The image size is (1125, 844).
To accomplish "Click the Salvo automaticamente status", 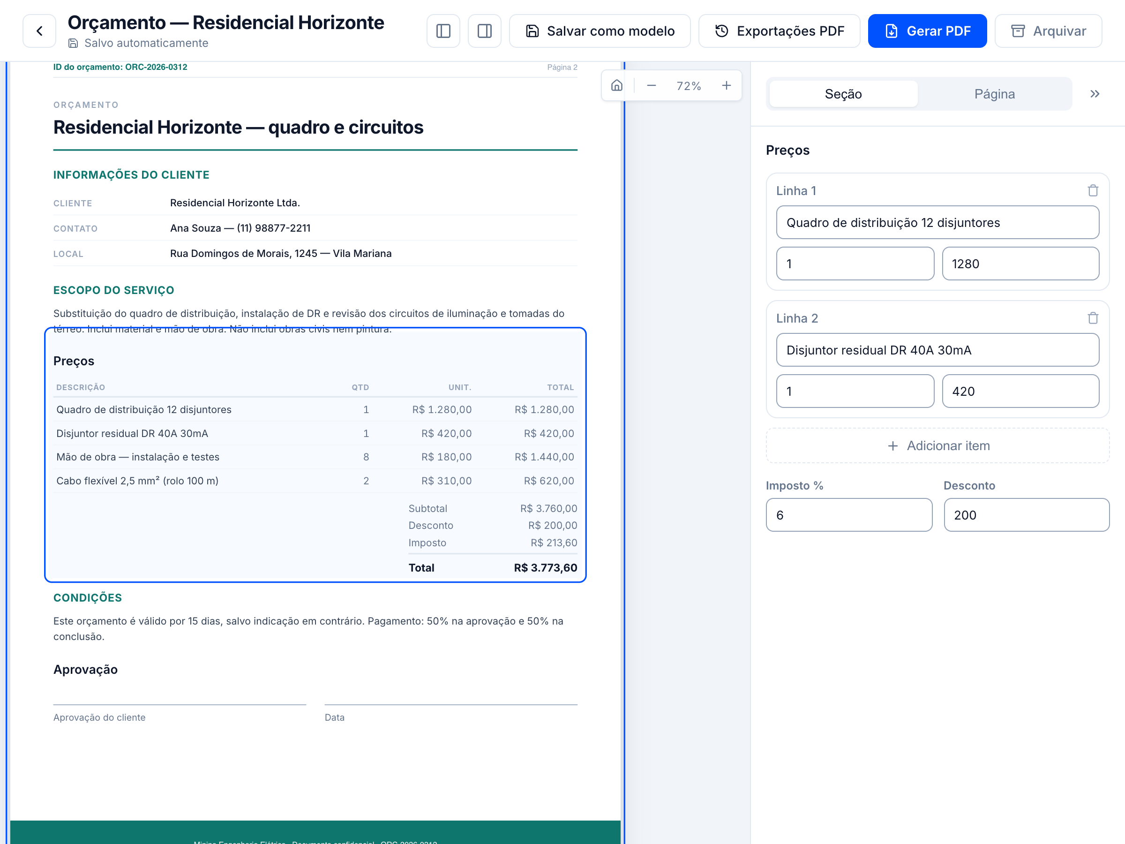I will pyautogui.click(x=138, y=43).
